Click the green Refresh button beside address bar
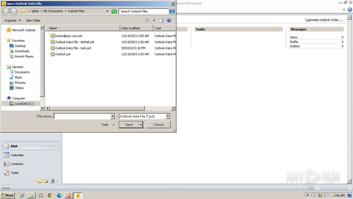The width and height of the screenshot is (353, 199). (x=114, y=11)
